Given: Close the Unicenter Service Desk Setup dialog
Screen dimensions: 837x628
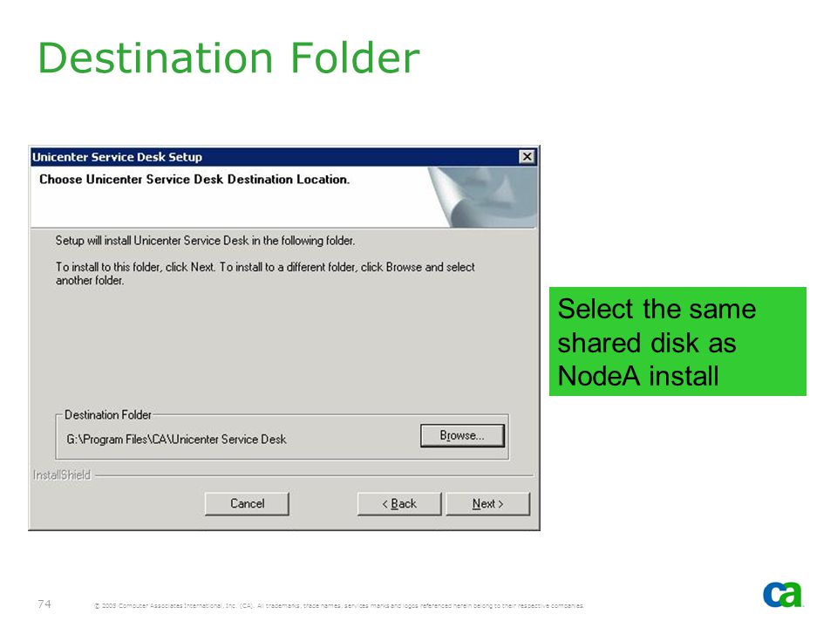Looking at the screenshot, I should click(527, 156).
